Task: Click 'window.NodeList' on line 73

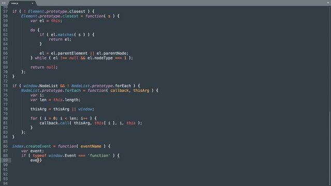Action: pos(40,86)
